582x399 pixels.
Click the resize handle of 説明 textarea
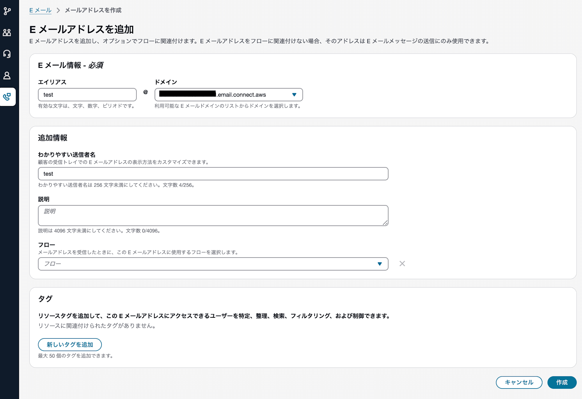[385, 223]
